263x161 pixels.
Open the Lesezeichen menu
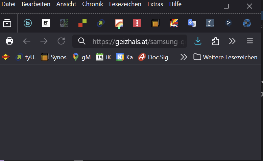tap(125, 4)
